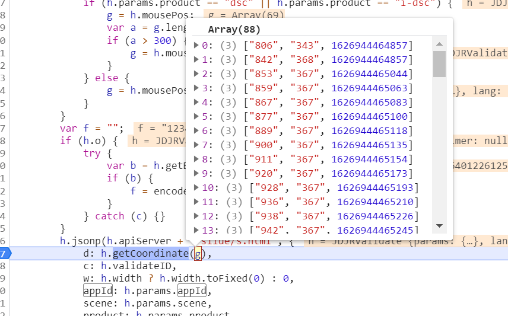The height and width of the screenshot is (316, 508).
Task: Expand array entry 12 with "938"
Action: (x=196, y=216)
